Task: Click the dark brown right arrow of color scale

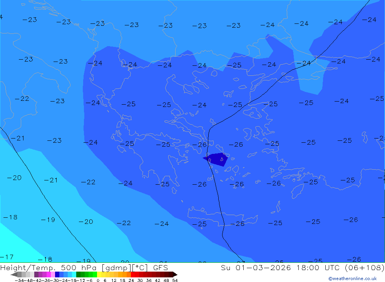Action: coord(175,275)
